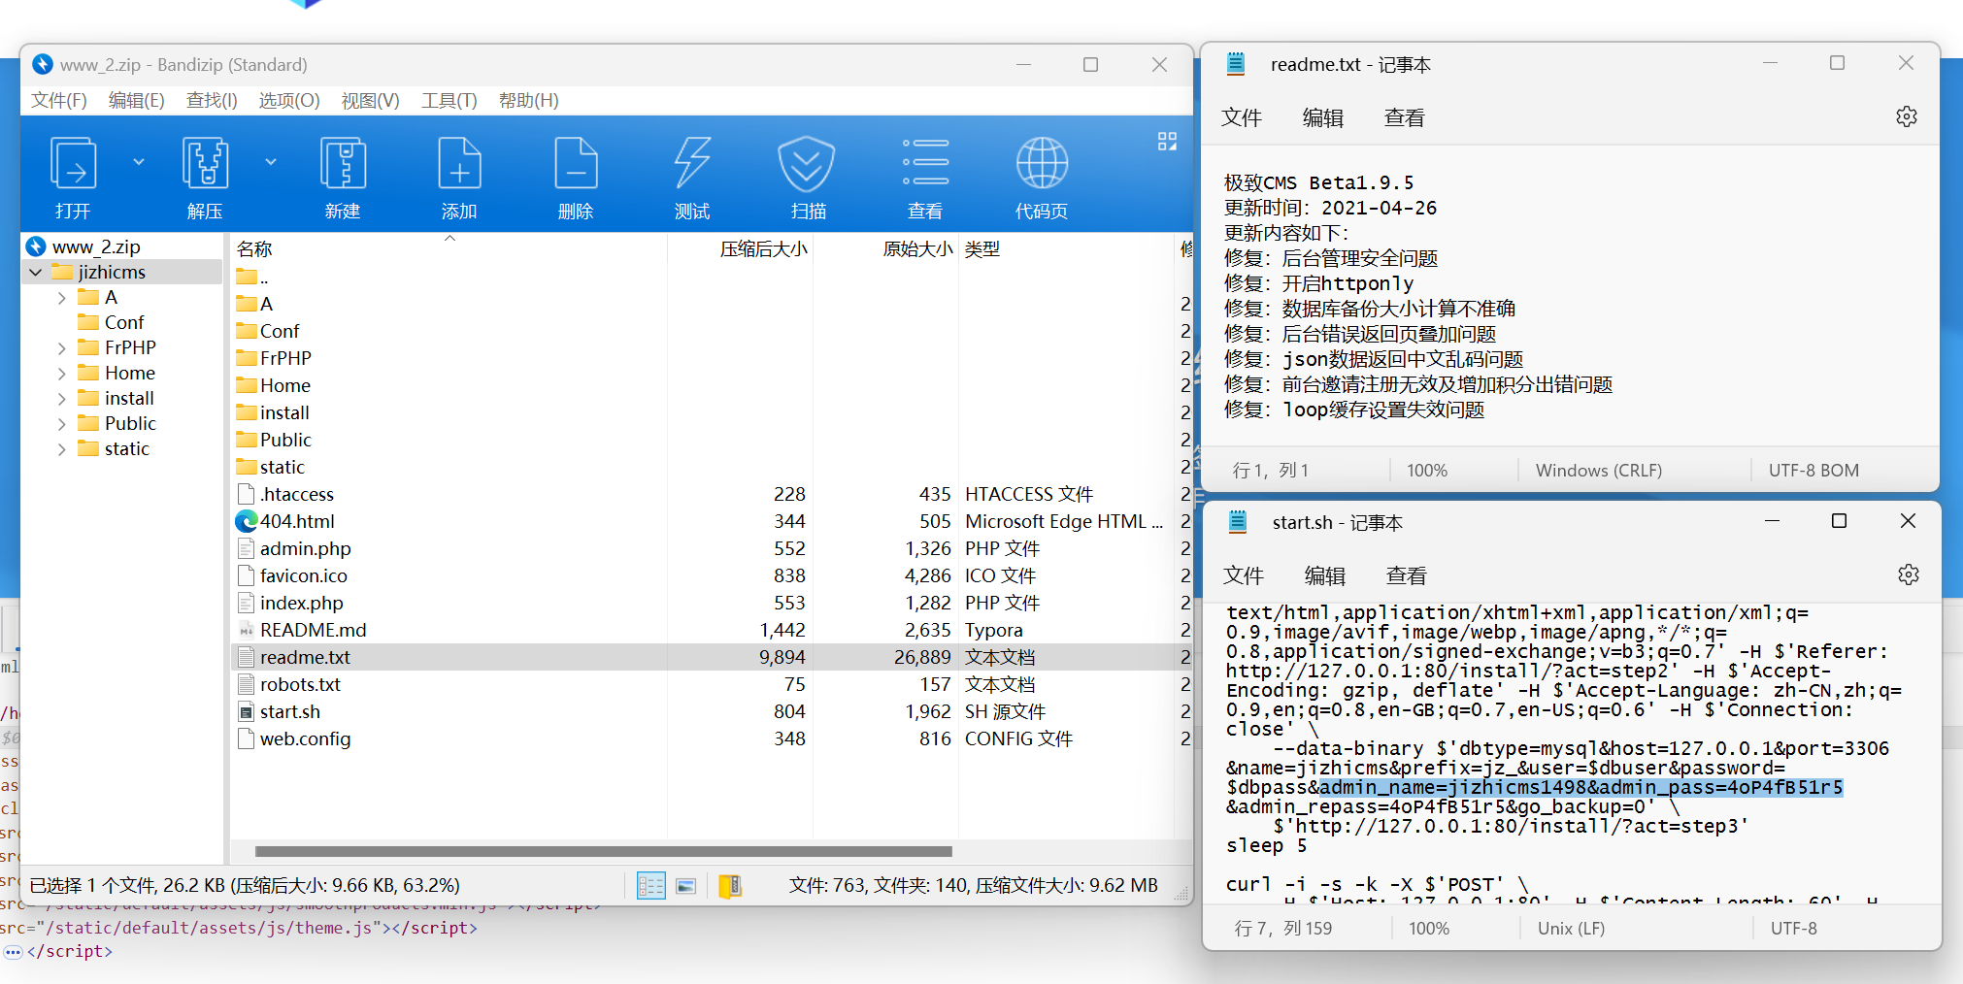Open dropdown arrow next to Extract button

coord(271,162)
